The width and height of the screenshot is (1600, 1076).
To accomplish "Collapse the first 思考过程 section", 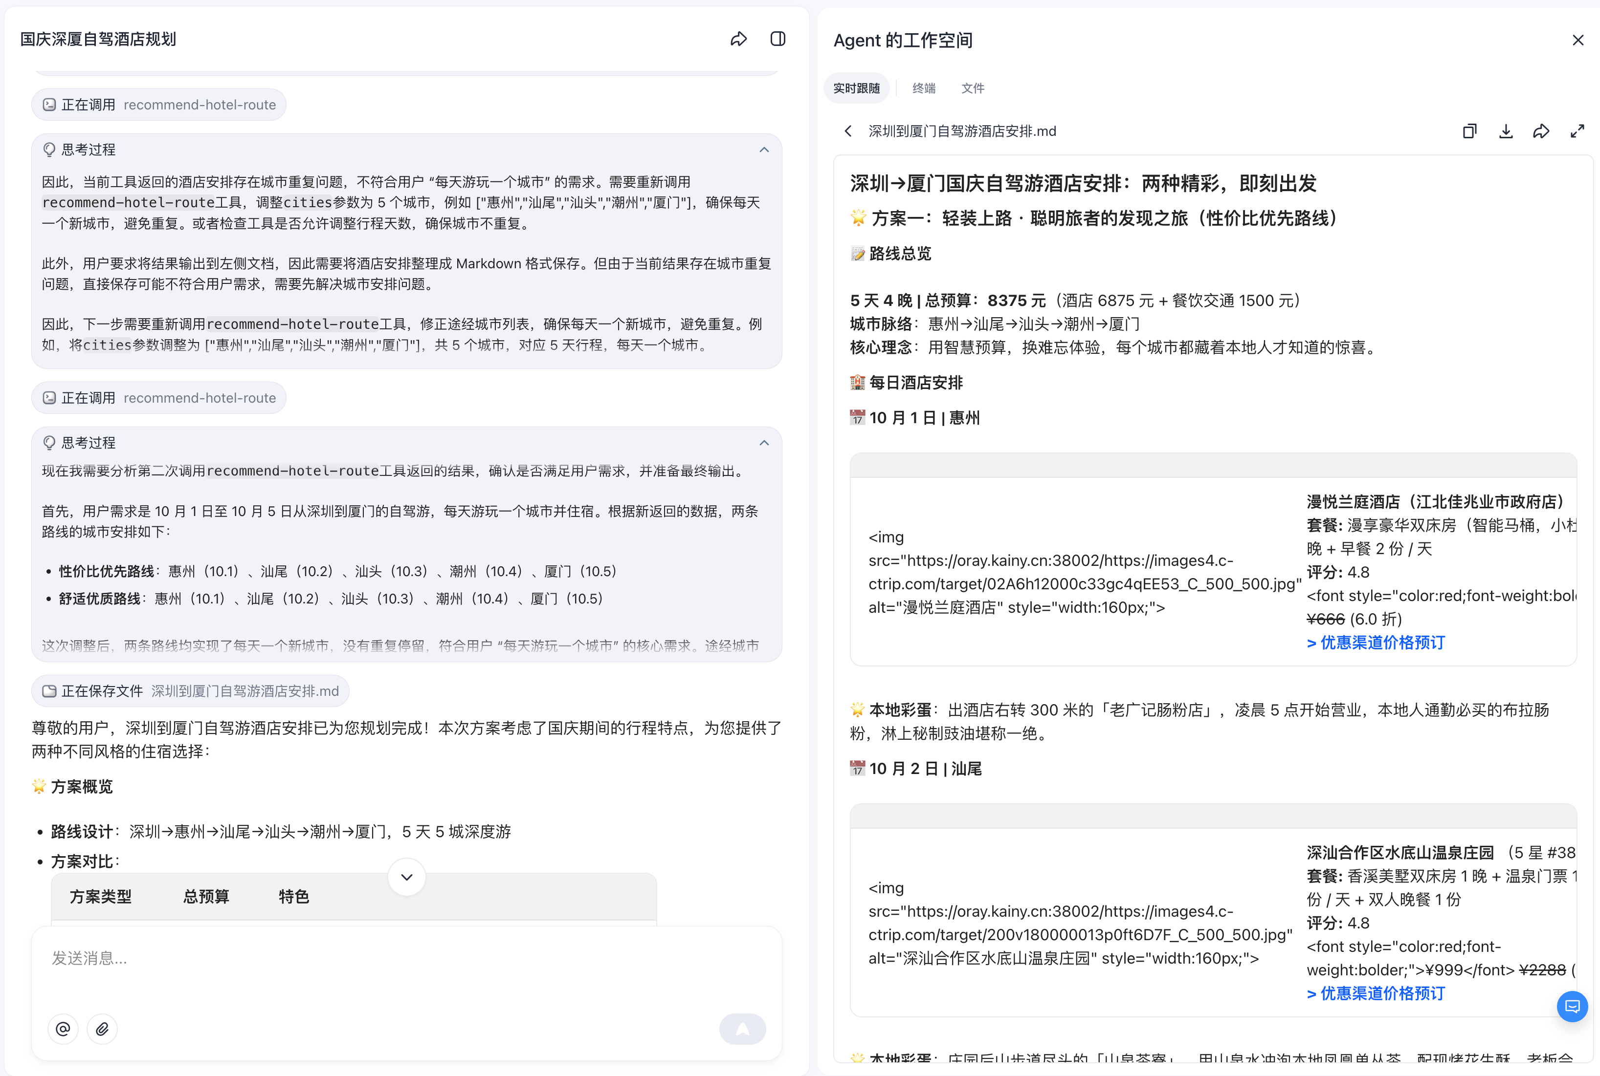I will [x=764, y=150].
